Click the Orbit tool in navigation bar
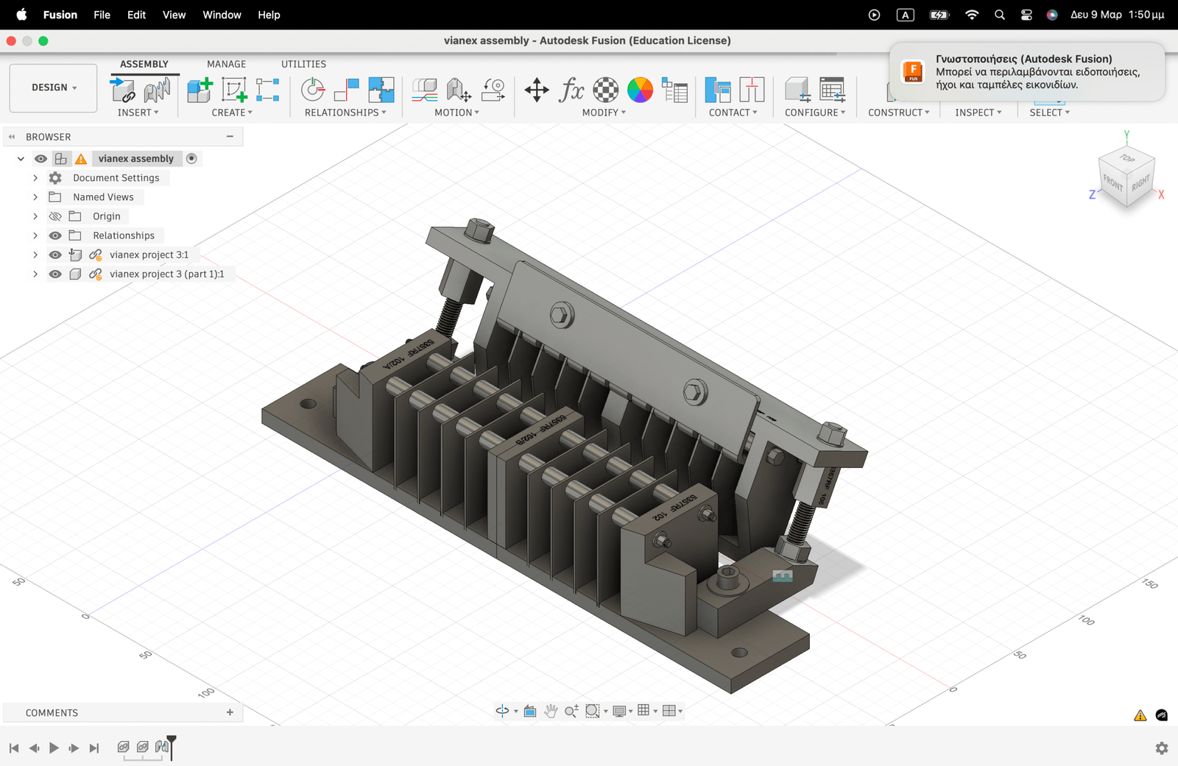Screen dimensions: 1178x766 502,711
